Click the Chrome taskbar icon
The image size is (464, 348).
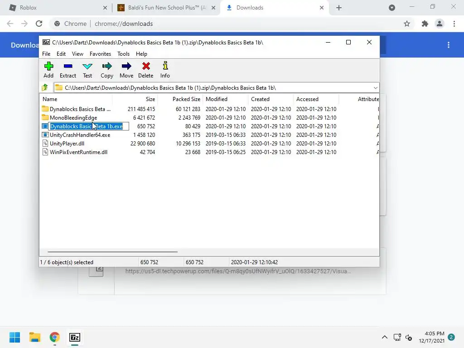click(x=54, y=337)
